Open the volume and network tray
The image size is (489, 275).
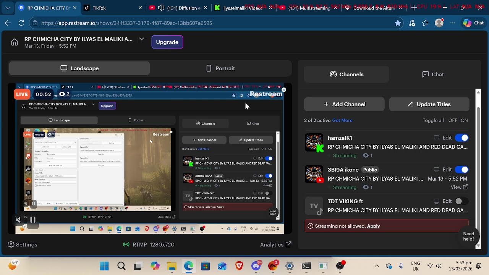(x=435, y=266)
